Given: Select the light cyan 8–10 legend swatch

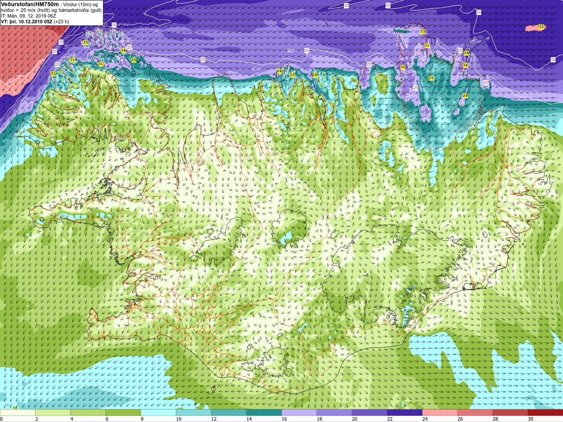Looking at the screenshot, I should click(x=158, y=413).
